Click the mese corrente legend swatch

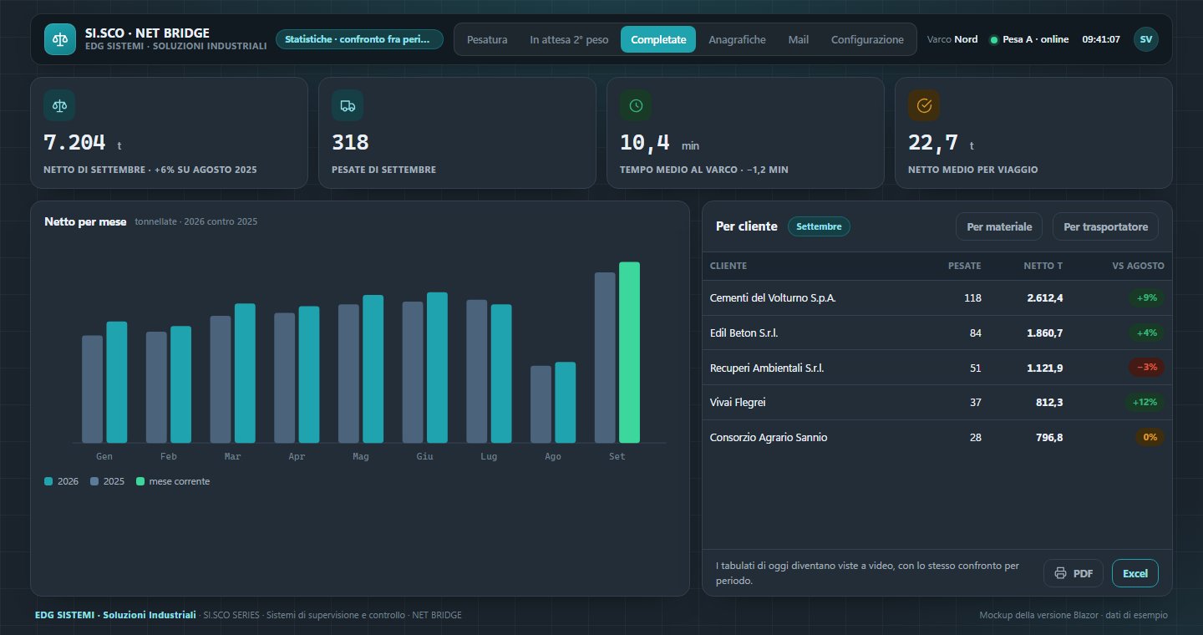coord(140,481)
